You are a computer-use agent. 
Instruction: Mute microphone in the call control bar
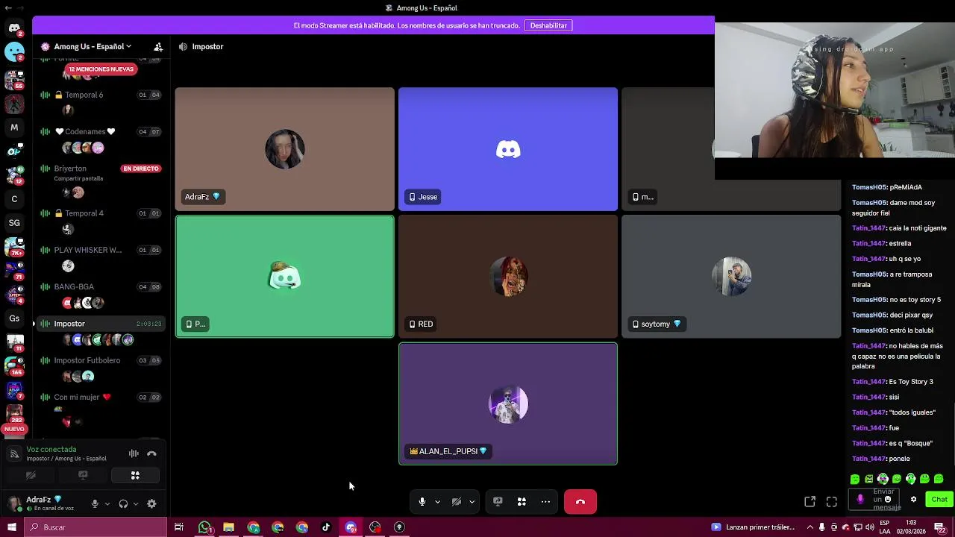tap(422, 502)
